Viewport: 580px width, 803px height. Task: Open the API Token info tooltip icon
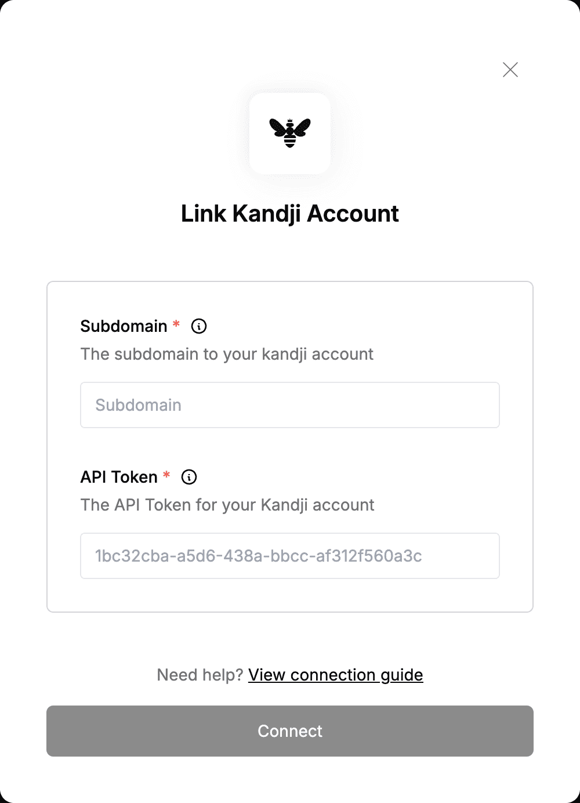point(189,477)
